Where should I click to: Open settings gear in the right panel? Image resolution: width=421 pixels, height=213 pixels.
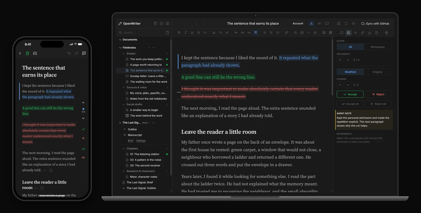point(387,33)
